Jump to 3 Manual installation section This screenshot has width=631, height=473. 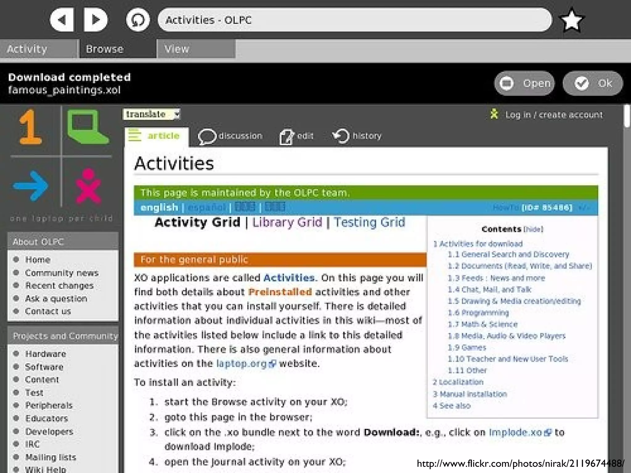470,394
